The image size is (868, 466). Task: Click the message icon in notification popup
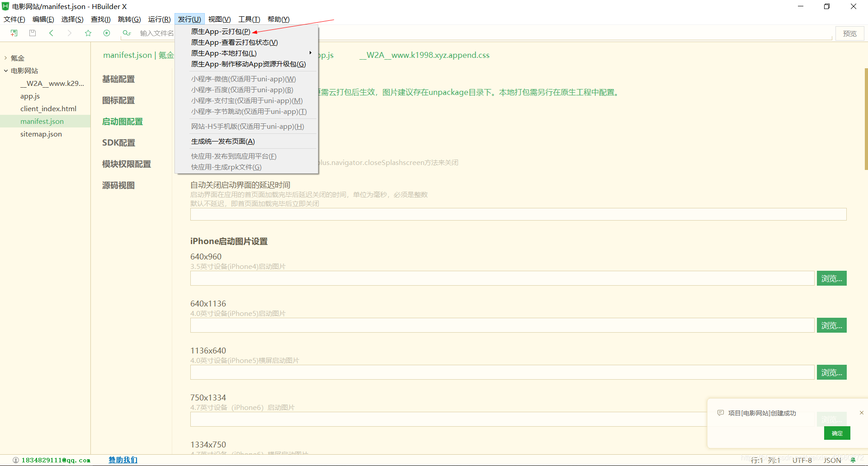click(721, 413)
